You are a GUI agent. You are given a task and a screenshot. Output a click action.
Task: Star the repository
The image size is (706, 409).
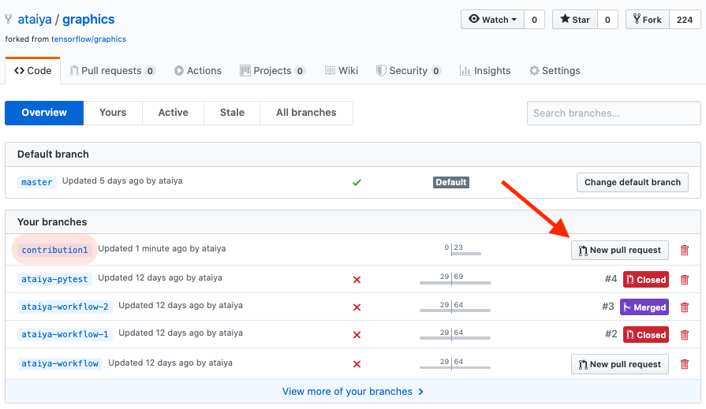pyautogui.click(x=575, y=20)
